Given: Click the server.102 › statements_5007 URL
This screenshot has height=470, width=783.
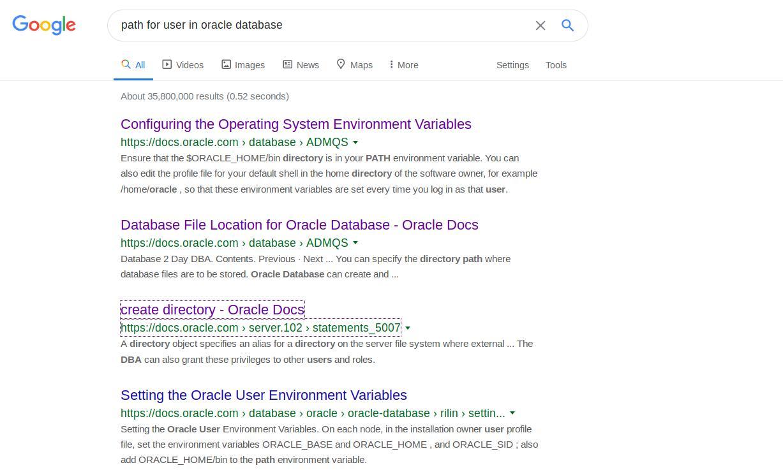Looking at the screenshot, I should 260,328.
